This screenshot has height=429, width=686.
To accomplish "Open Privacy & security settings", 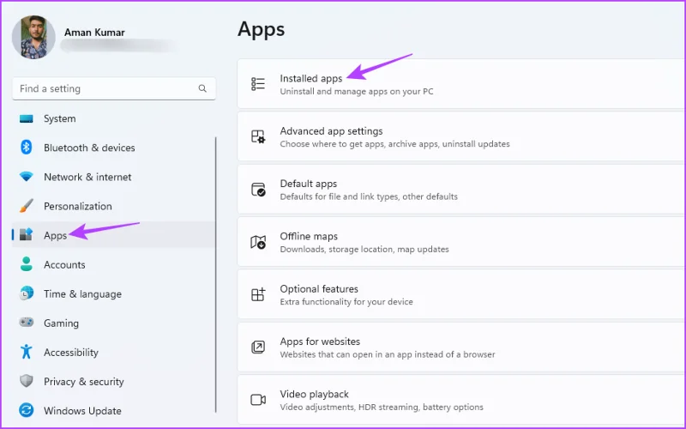I will click(x=114, y=381).
